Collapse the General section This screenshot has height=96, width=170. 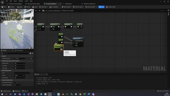tap(1, 56)
